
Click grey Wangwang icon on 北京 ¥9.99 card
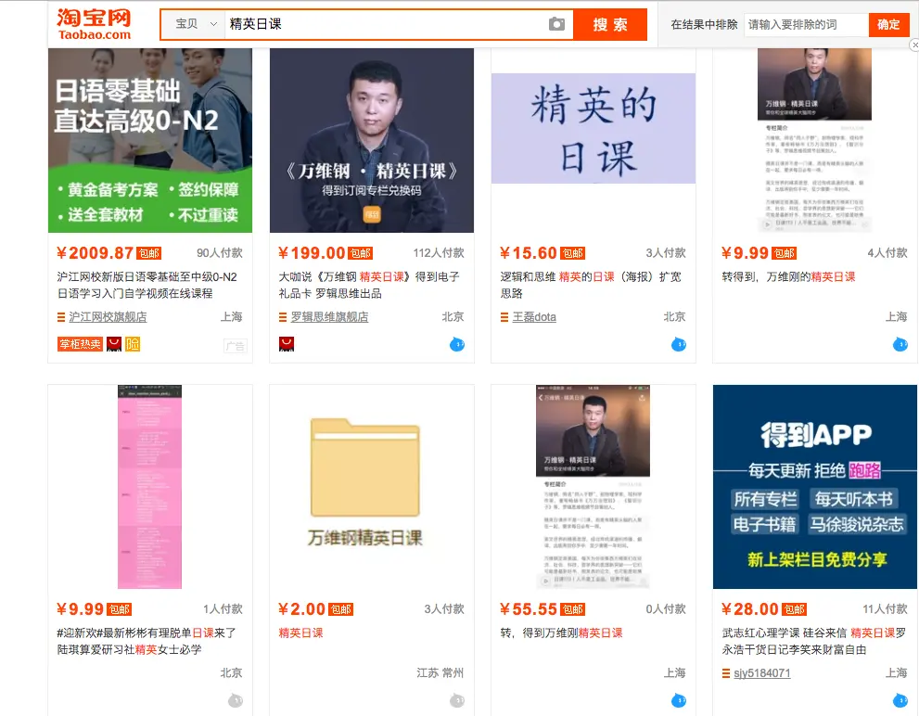[x=236, y=700]
